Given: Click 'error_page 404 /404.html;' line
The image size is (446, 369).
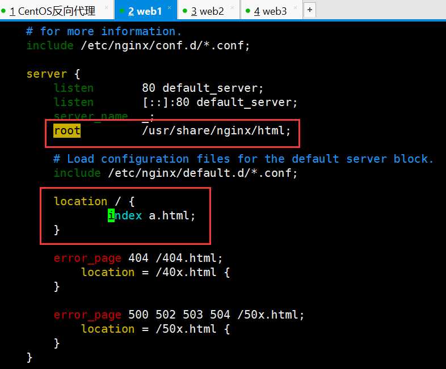Looking at the screenshot, I should click(x=138, y=258).
